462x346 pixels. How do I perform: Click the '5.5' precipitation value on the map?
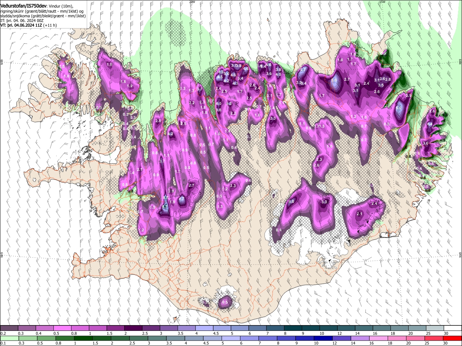[399, 108]
